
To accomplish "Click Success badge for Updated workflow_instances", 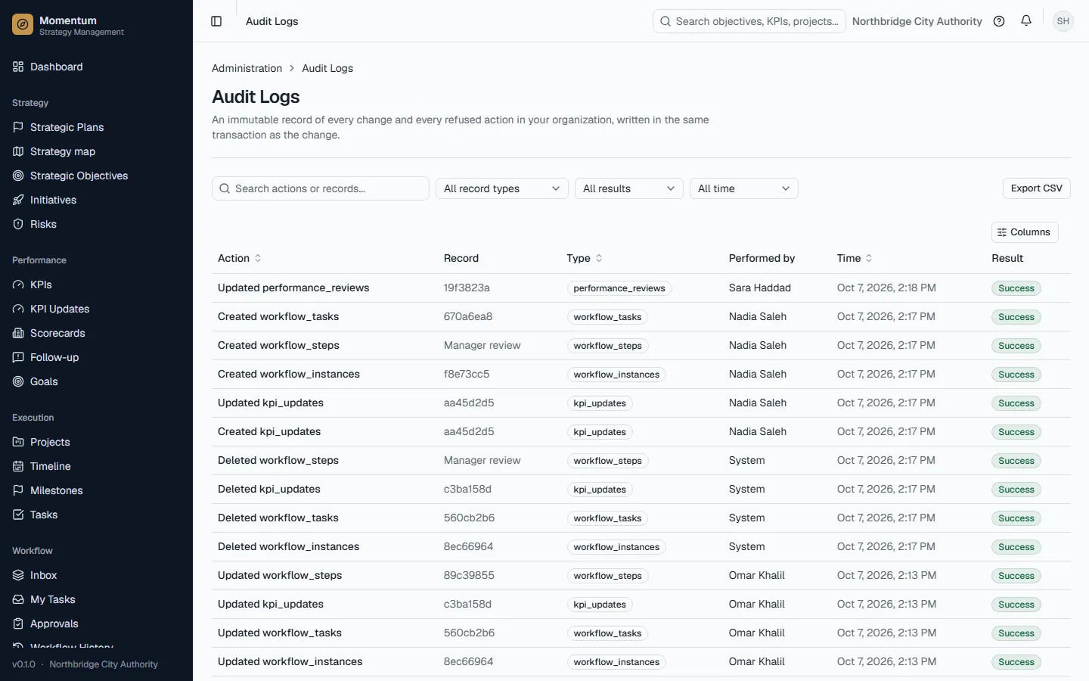I will coord(1016,662).
